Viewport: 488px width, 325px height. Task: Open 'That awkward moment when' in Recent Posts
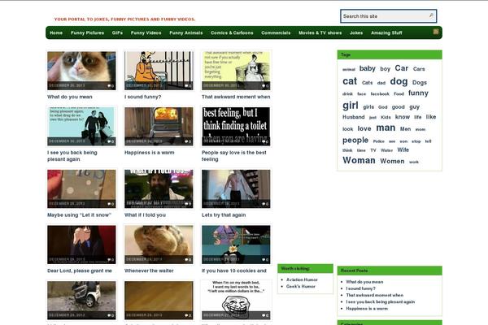click(x=375, y=295)
